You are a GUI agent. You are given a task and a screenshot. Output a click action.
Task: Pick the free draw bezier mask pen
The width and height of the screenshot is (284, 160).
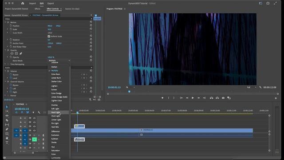coord(21,53)
